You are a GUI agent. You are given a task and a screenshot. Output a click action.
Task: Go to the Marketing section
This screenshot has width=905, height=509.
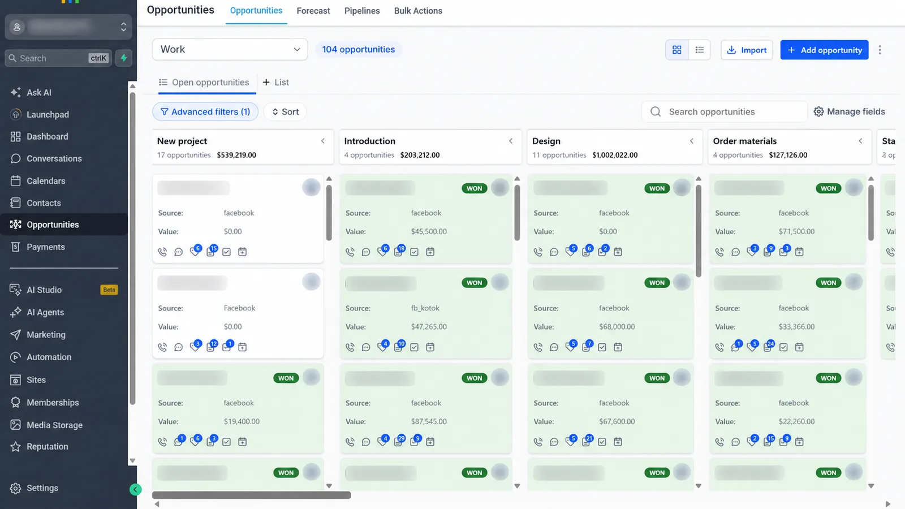pyautogui.click(x=46, y=335)
